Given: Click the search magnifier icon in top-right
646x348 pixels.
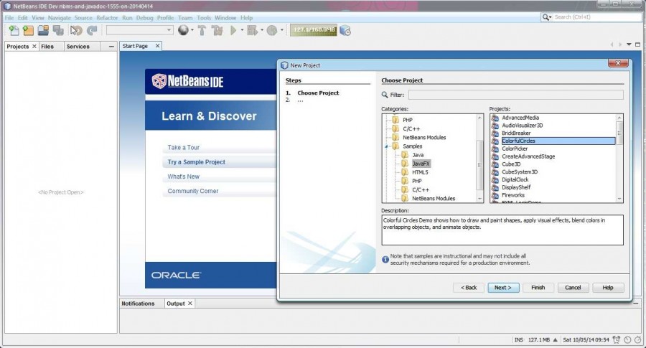Looking at the screenshot, I should pyautogui.click(x=546, y=17).
